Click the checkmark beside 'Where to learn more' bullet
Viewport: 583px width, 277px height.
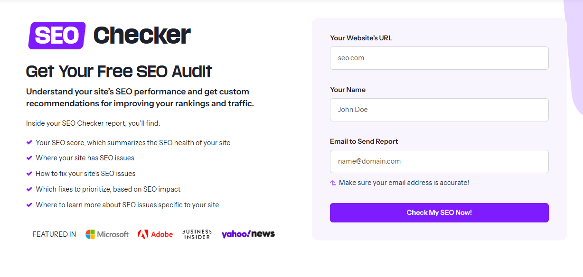(29, 204)
